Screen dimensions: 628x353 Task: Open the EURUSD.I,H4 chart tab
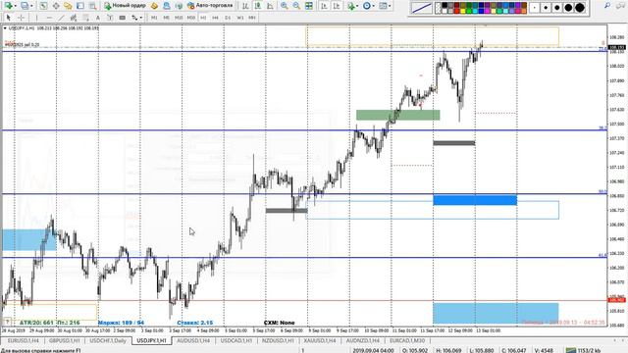coord(24,340)
